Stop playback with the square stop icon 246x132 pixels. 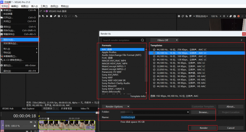pyautogui.click(x=51, y=16)
